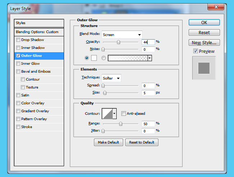Click the Reset button

coord(204,32)
